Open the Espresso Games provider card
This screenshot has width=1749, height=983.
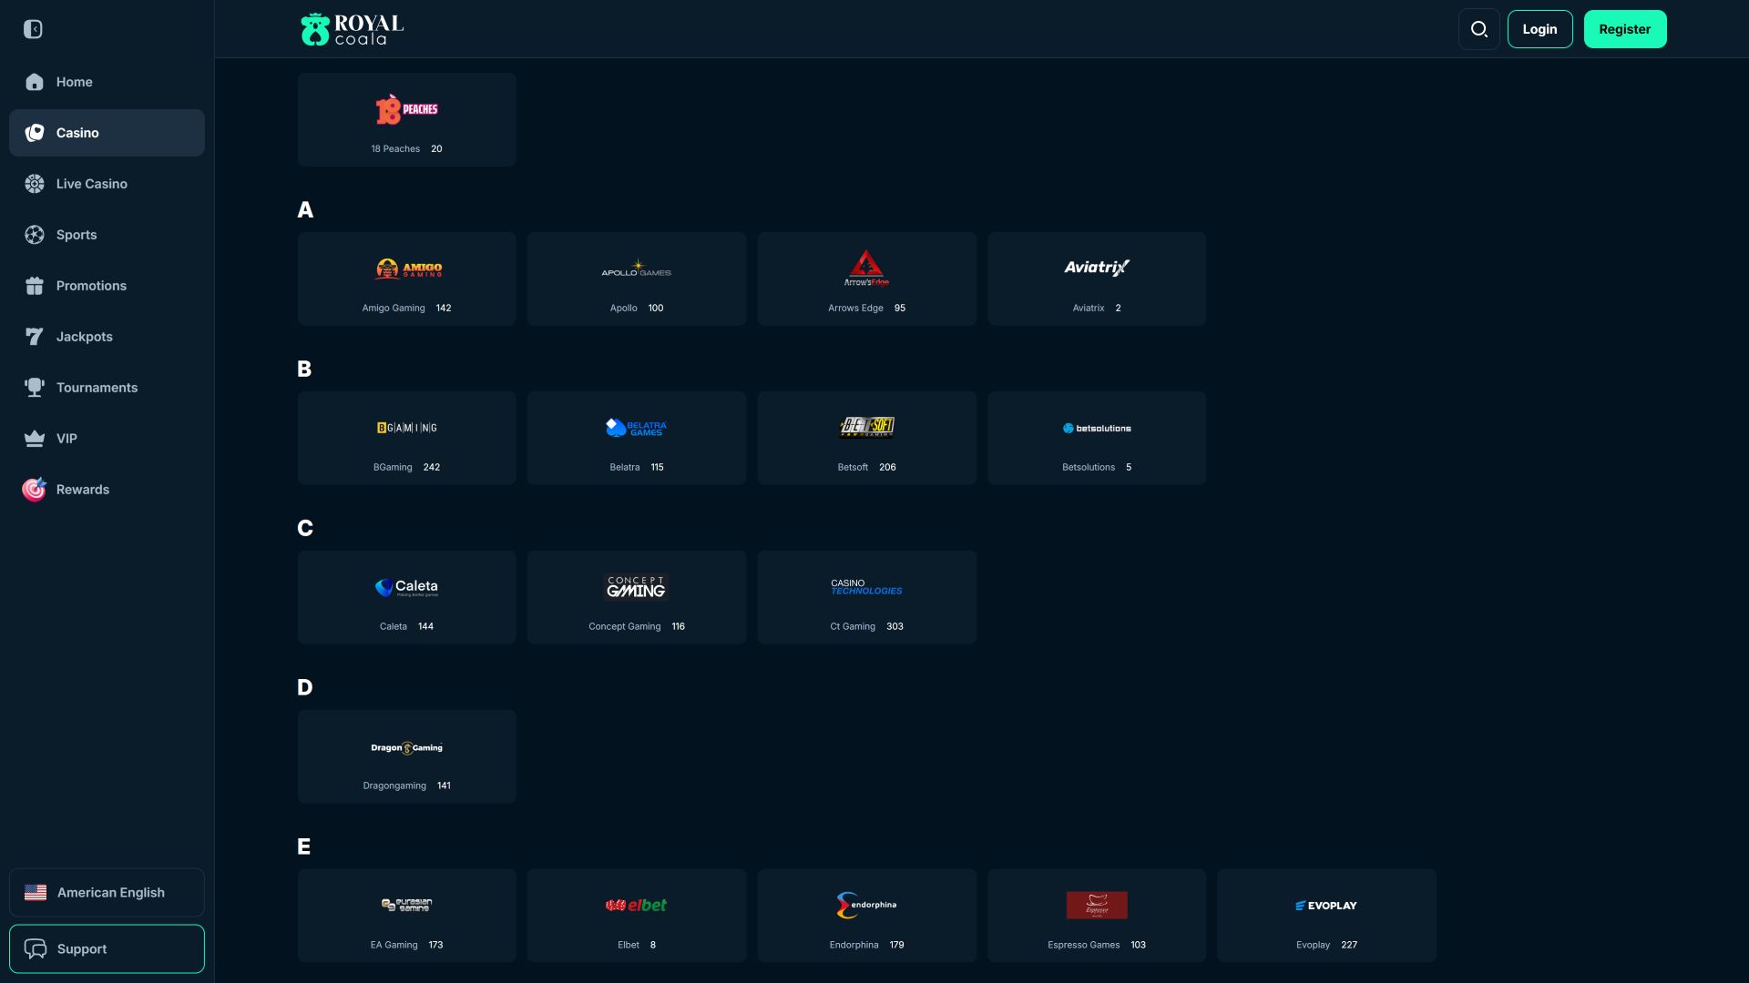coord(1097,916)
